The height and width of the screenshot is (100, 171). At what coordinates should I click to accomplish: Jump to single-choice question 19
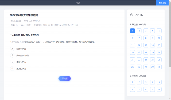click(x=153, y=53)
